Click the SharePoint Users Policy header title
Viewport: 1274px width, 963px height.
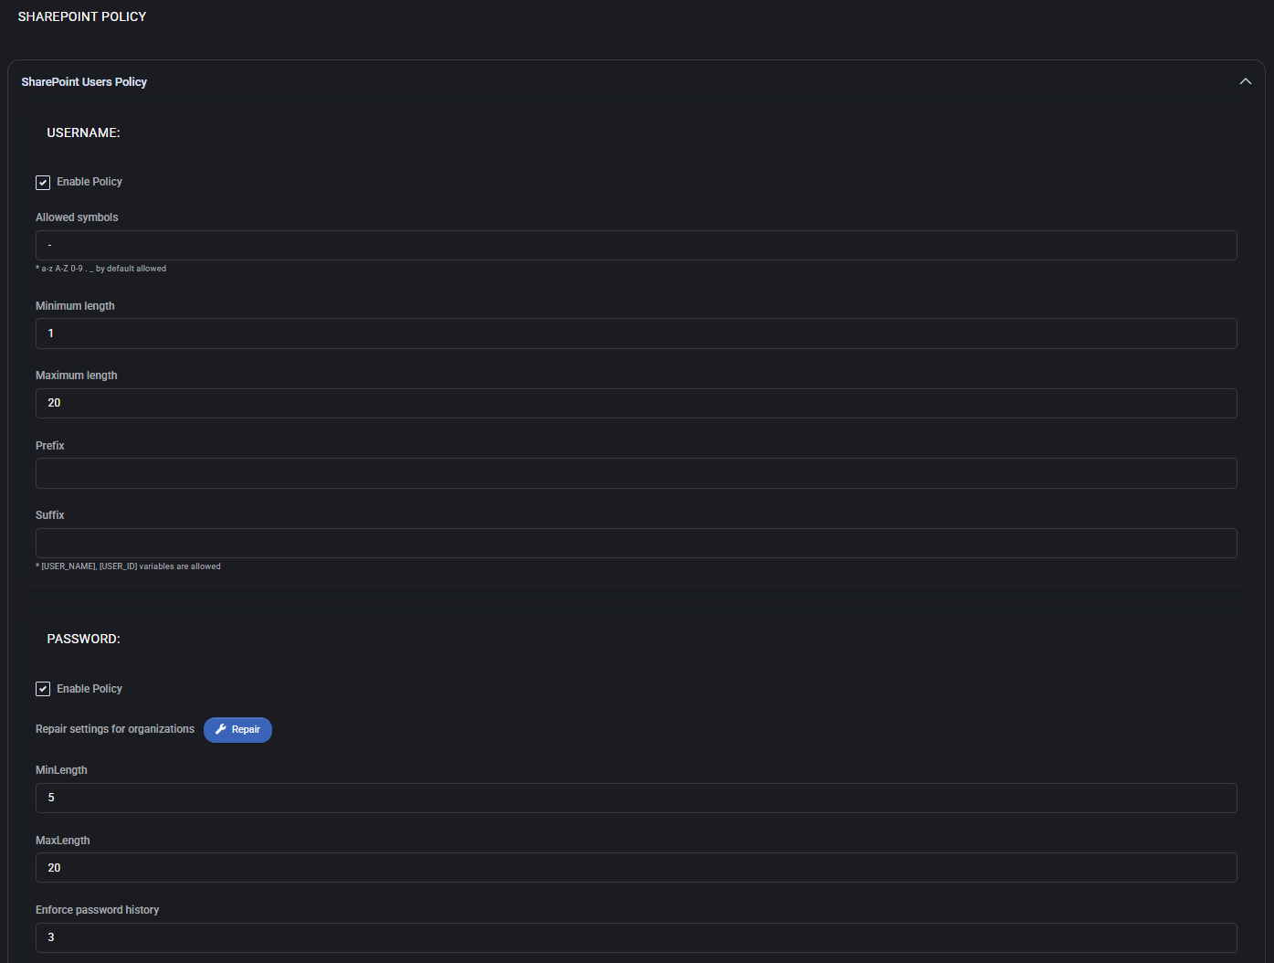84,82
